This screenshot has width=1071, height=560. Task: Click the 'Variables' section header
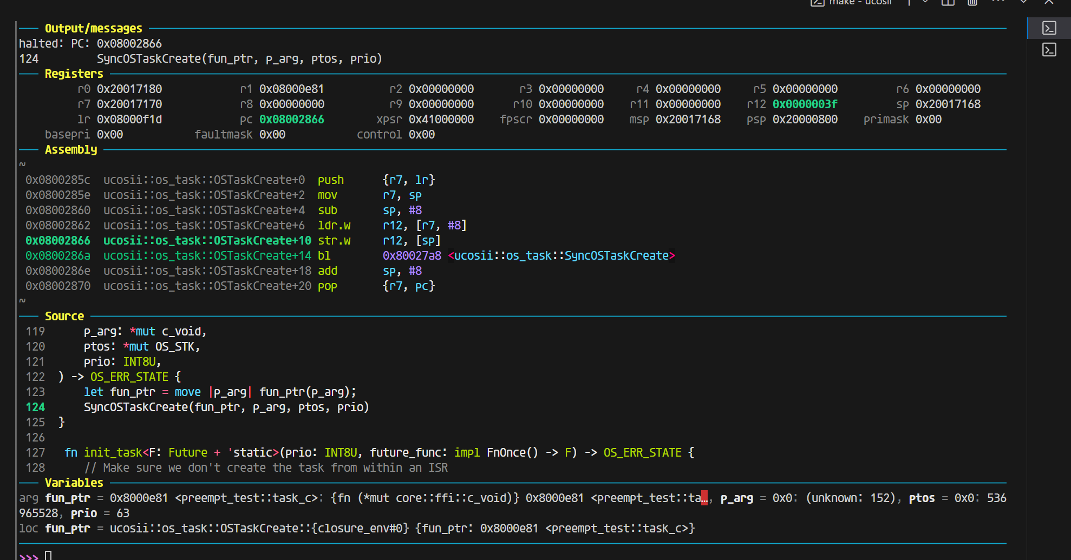coord(74,483)
